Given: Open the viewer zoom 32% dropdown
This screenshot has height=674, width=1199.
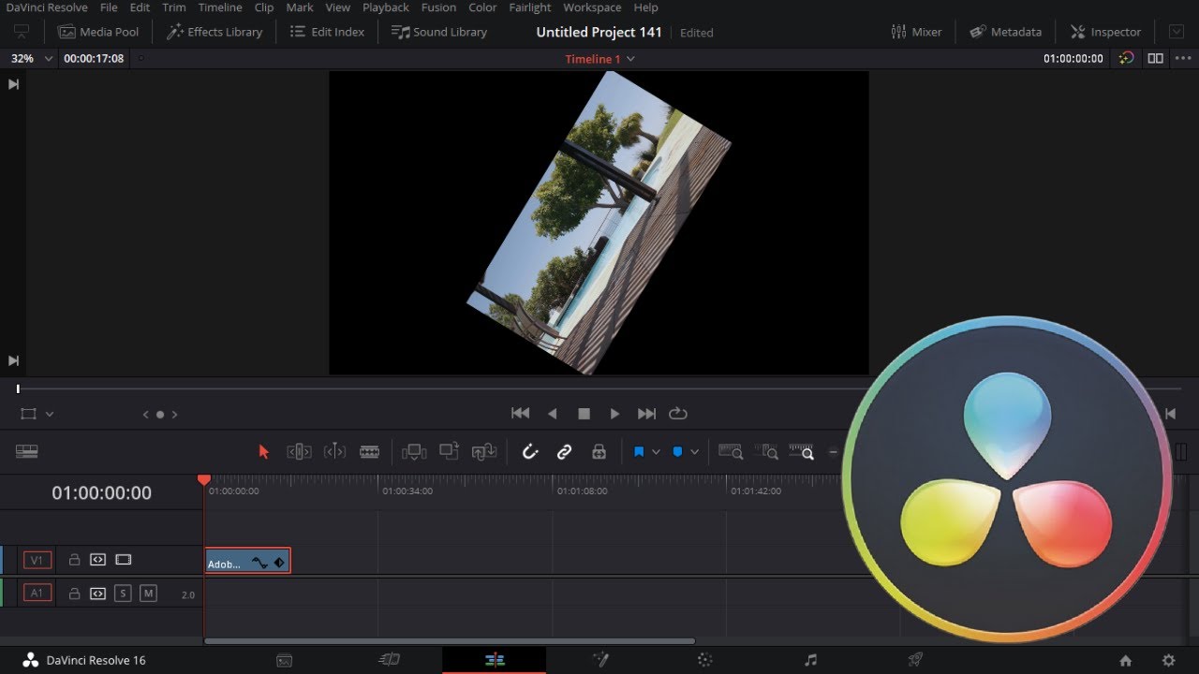Looking at the screenshot, I should click(32, 58).
